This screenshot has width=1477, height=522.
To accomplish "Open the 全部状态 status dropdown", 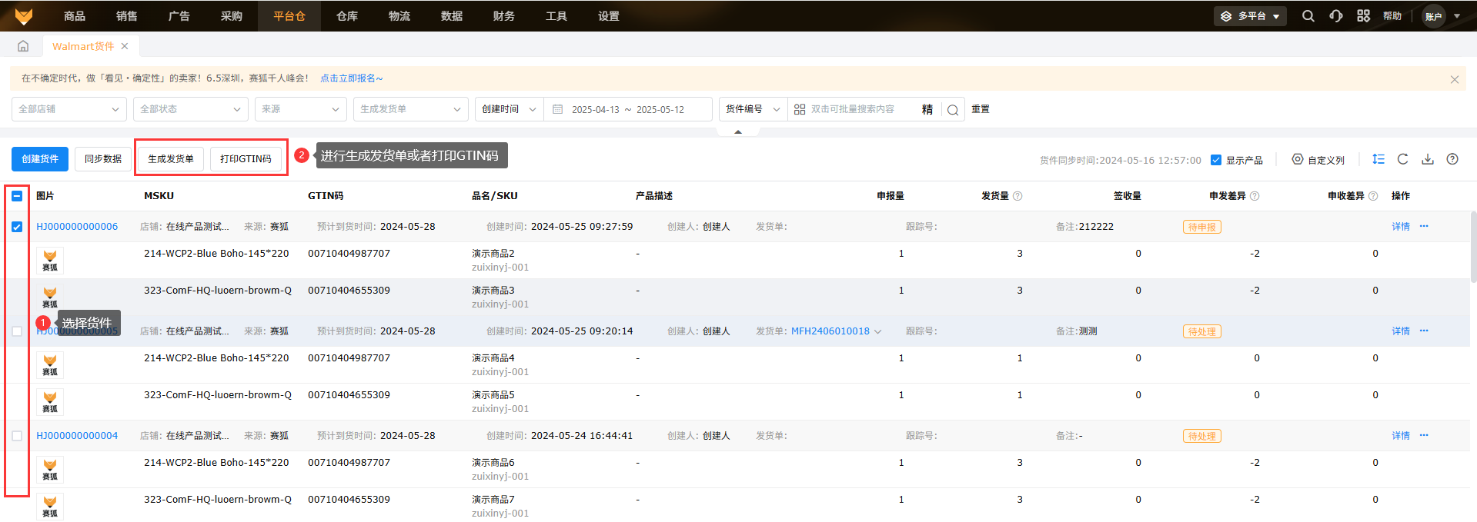I will point(190,109).
